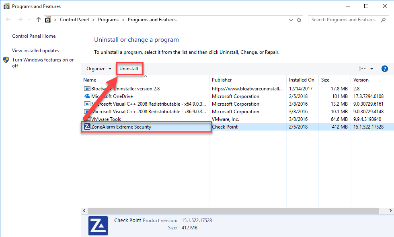Click the Programs breadcrumb in the address bar
The width and height of the screenshot is (394, 237).
[108, 19]
